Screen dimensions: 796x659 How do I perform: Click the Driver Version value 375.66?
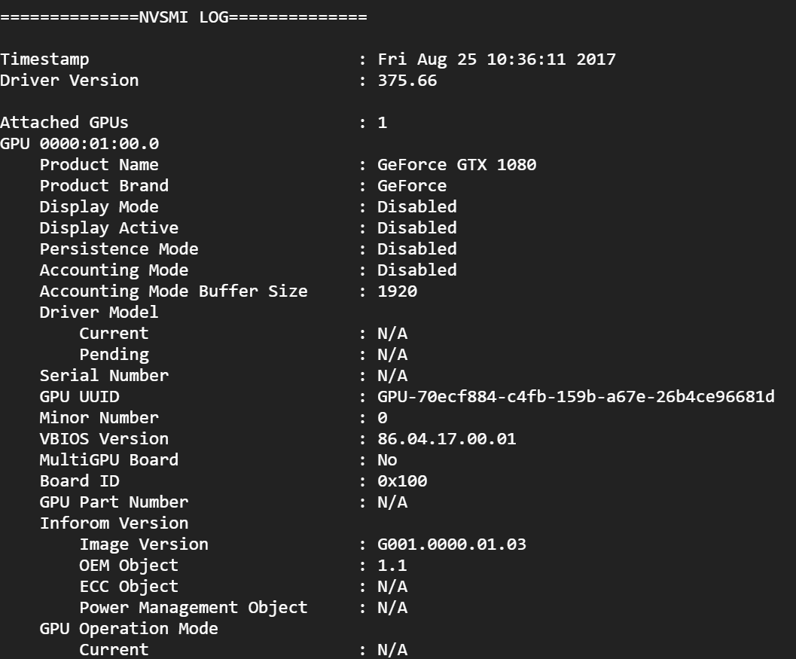(407, 80)
